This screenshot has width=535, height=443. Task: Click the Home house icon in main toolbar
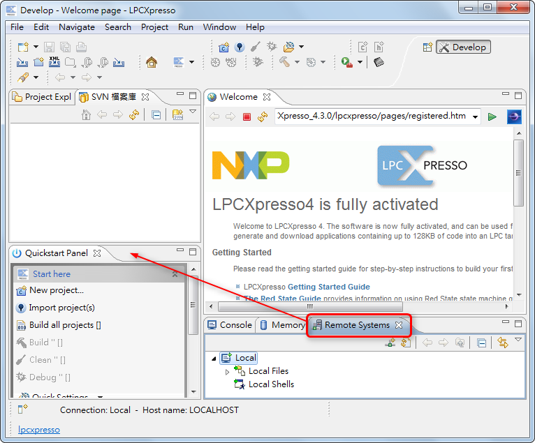152,62
